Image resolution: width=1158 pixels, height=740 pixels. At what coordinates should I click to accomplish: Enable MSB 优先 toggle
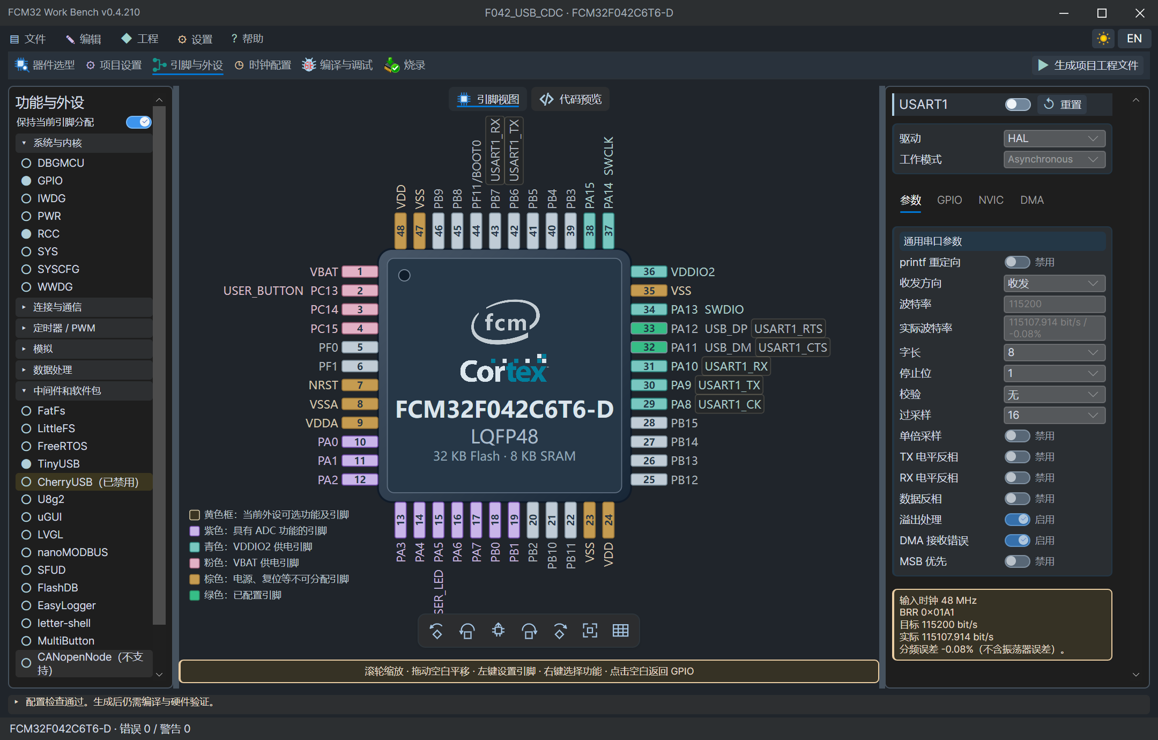[1017, 561]
